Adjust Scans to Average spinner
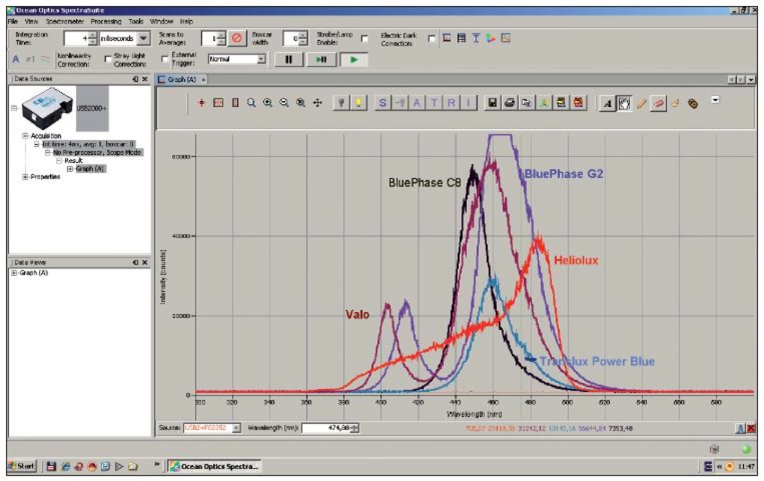 pos(222,38)
